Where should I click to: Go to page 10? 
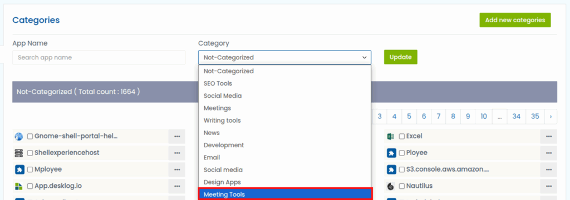[x=484, y=117]
